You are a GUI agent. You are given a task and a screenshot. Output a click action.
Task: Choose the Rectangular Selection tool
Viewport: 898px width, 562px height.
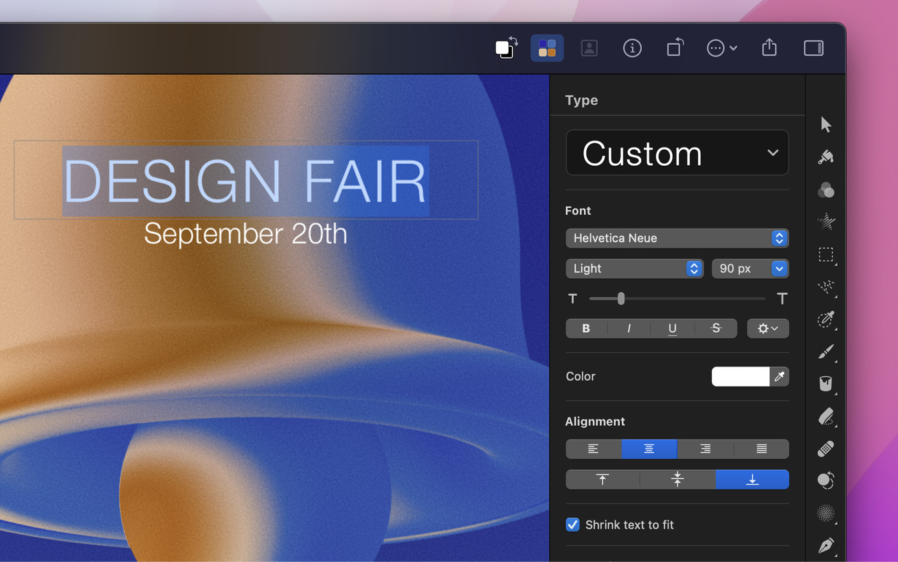(826, 254)
